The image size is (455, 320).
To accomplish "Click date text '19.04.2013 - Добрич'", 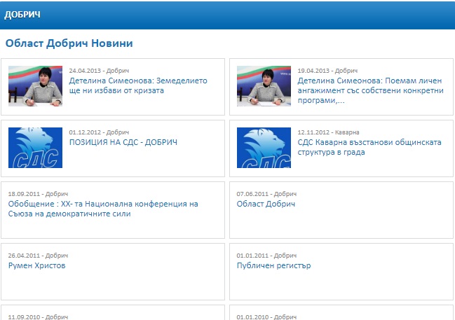I will coord(327,71).
